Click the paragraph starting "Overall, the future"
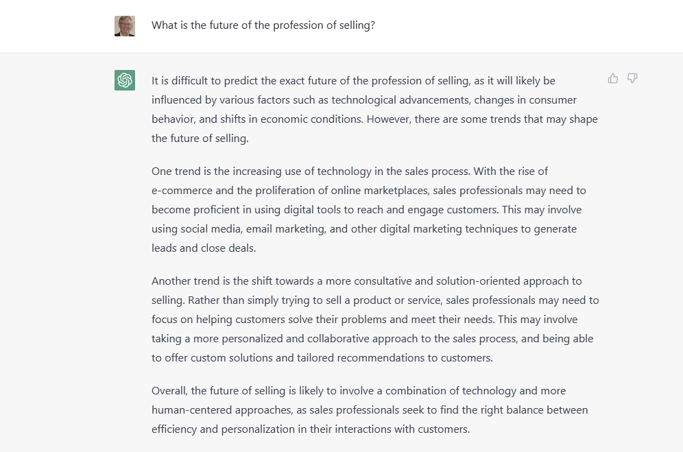Image resolution: width=683 pixels, height=452 pixels. [x=370, y=410]
